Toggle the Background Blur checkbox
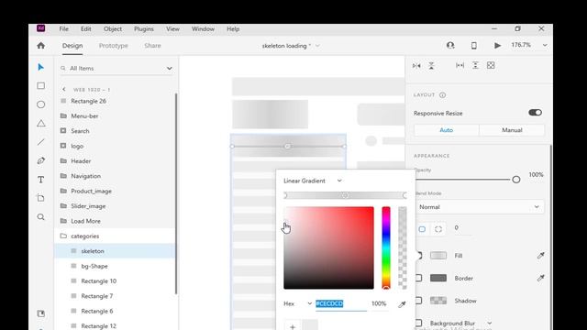587x330 pixels. point(418,323)
